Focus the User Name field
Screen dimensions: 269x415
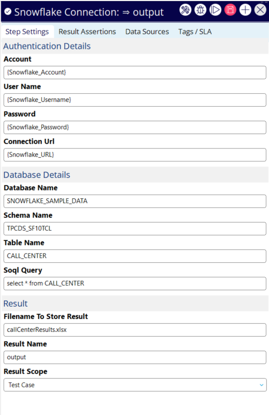click(x=135, y=100)
